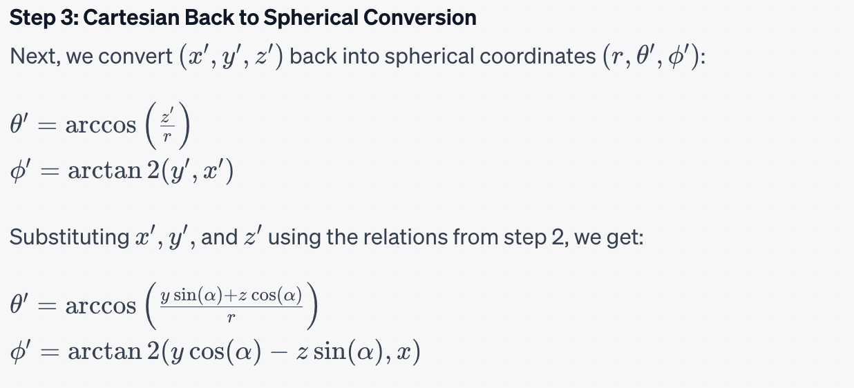Viewport: 854px width, 388px height.
Task: Click the (r, θ′, φ′) tuple in first sentence
Action: pos(647,57)
